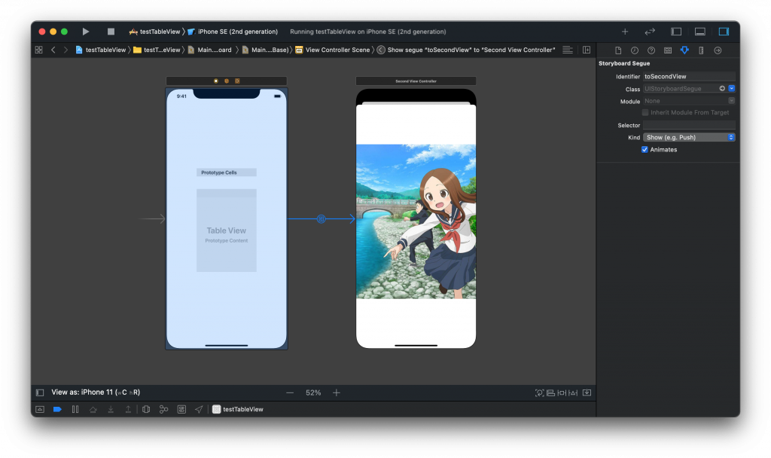Switch to the Quick Help inspector tab
This screenshot has height=458, width=771.
click(651, 50)
